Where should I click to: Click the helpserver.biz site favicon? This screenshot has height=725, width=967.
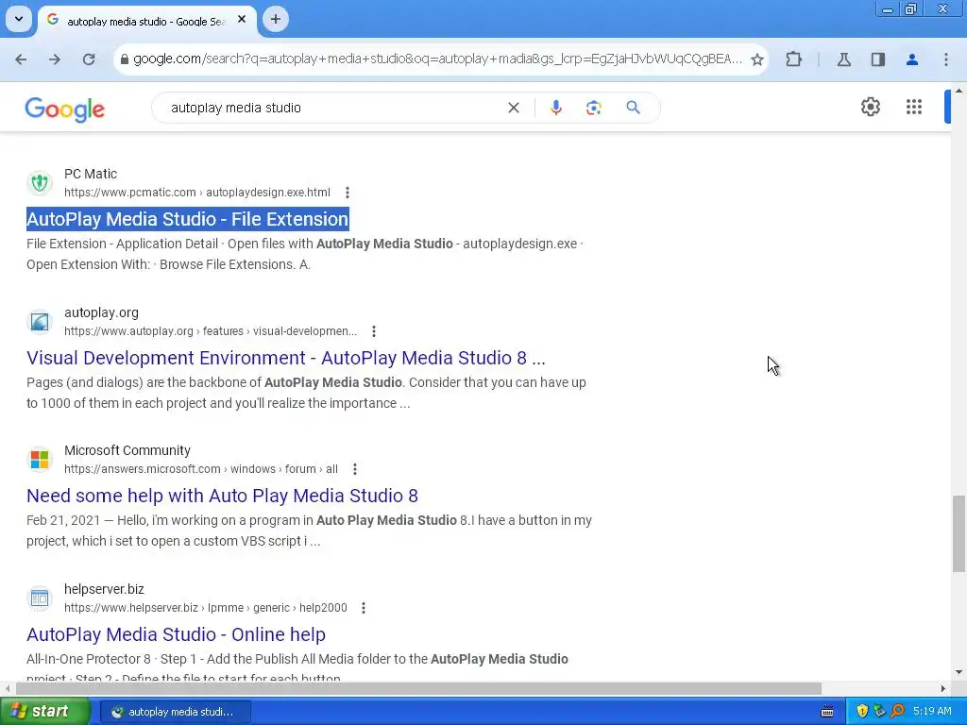(40, 598)
